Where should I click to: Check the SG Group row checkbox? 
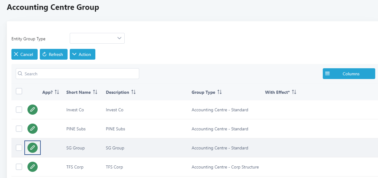[19, 148]
